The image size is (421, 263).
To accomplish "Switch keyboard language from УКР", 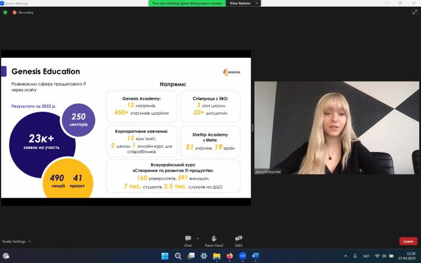I will tap(366, 256).
